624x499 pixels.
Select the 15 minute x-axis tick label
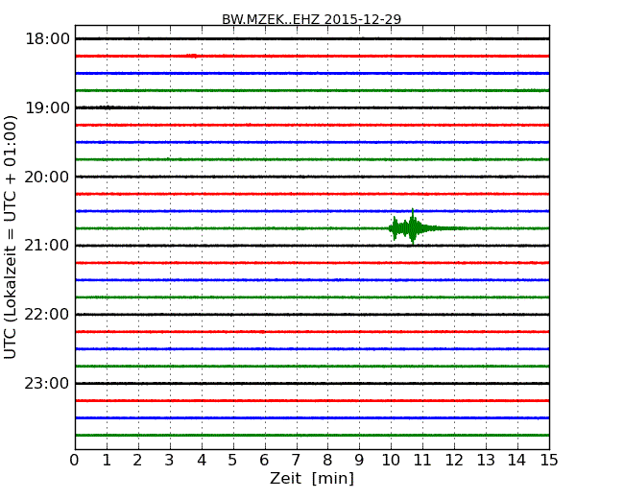coord(548,461)
